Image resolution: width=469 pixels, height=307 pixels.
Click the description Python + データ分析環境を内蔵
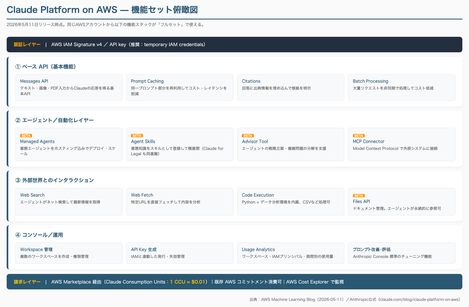[x=286, y=202]
